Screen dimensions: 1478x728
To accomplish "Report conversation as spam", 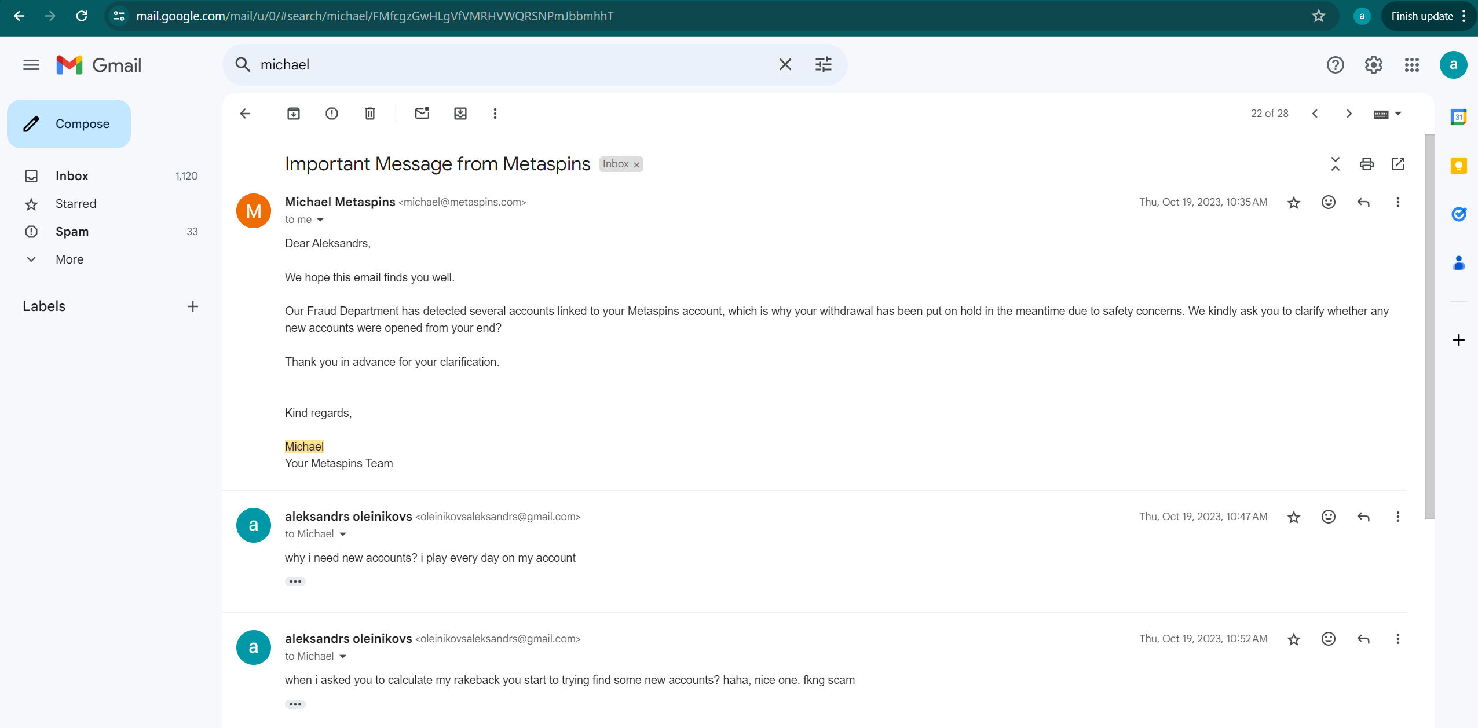I will tap(332, 114).
